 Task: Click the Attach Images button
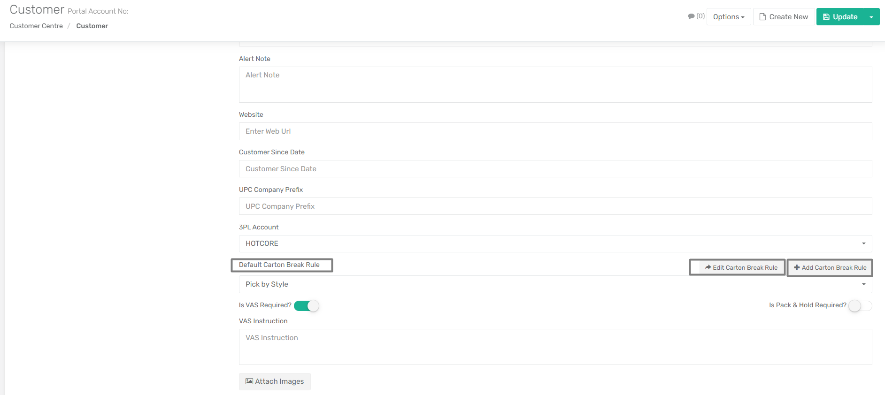(275, 381)
